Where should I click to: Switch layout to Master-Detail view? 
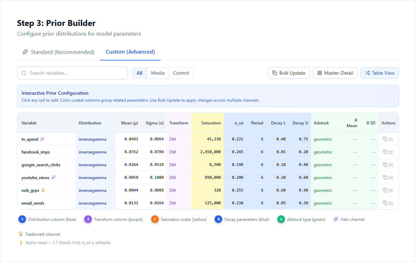point(335,73)
